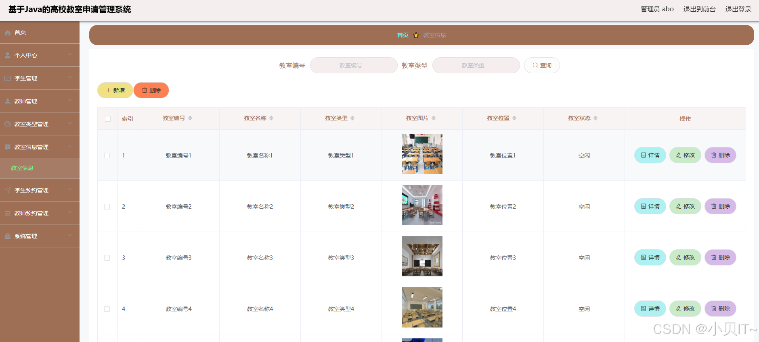759x342 pixels.
Task: Open 首页 in the sidebar menu
Action: [x=40, y=32]
